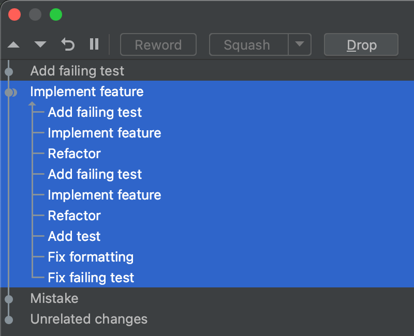Click the pause rebase icon
The height and width of the screenshot is (336, 414).
(94, 44)
